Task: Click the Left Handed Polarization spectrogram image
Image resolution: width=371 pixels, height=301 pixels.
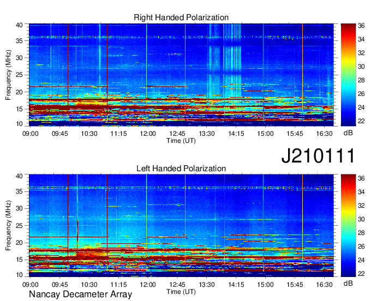Action: [181, 225]
